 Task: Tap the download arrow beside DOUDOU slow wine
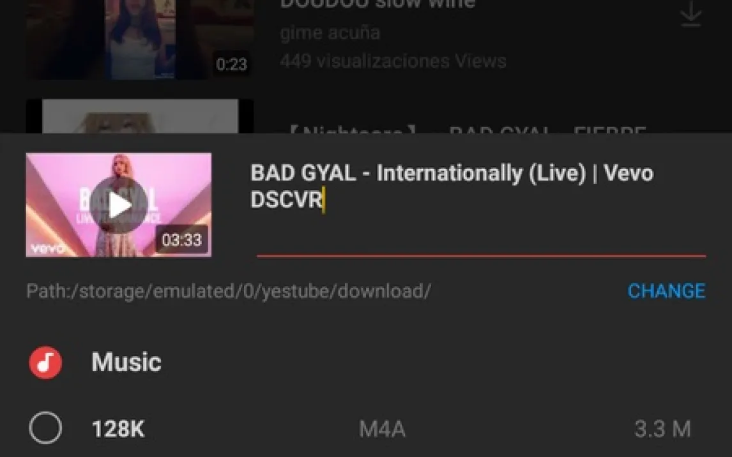click(x=690, y=14)
